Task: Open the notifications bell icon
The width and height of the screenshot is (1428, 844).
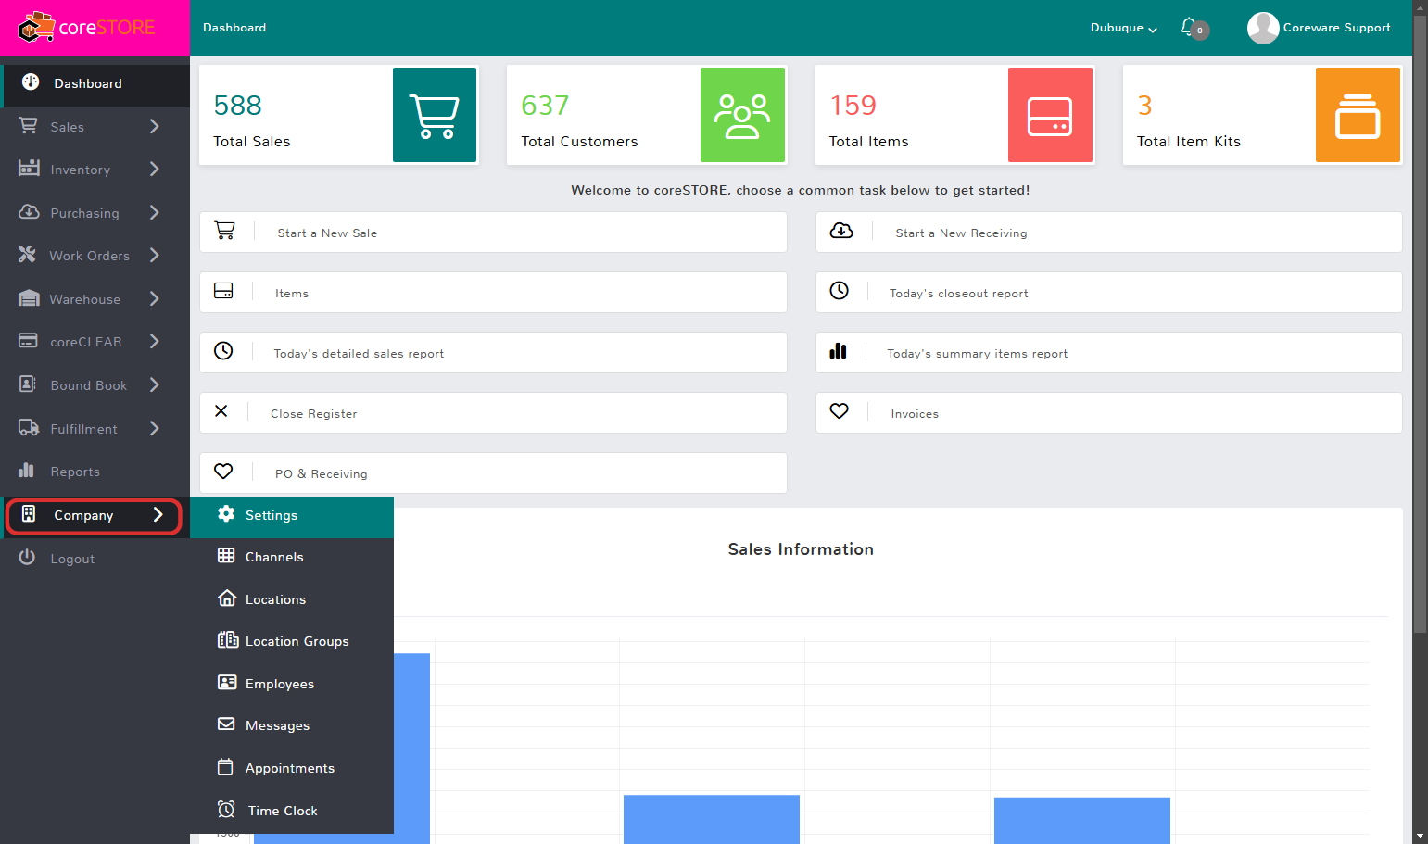Action: (1188, 27)
